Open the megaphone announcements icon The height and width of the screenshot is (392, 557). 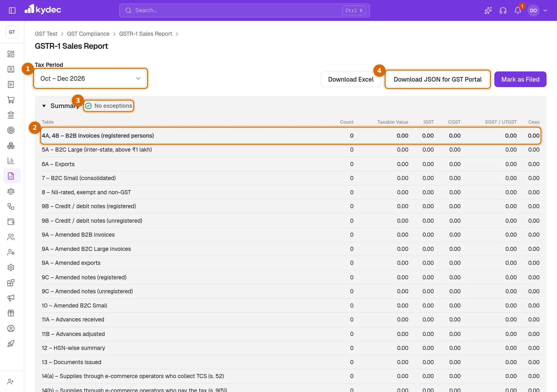click(11, 298)
